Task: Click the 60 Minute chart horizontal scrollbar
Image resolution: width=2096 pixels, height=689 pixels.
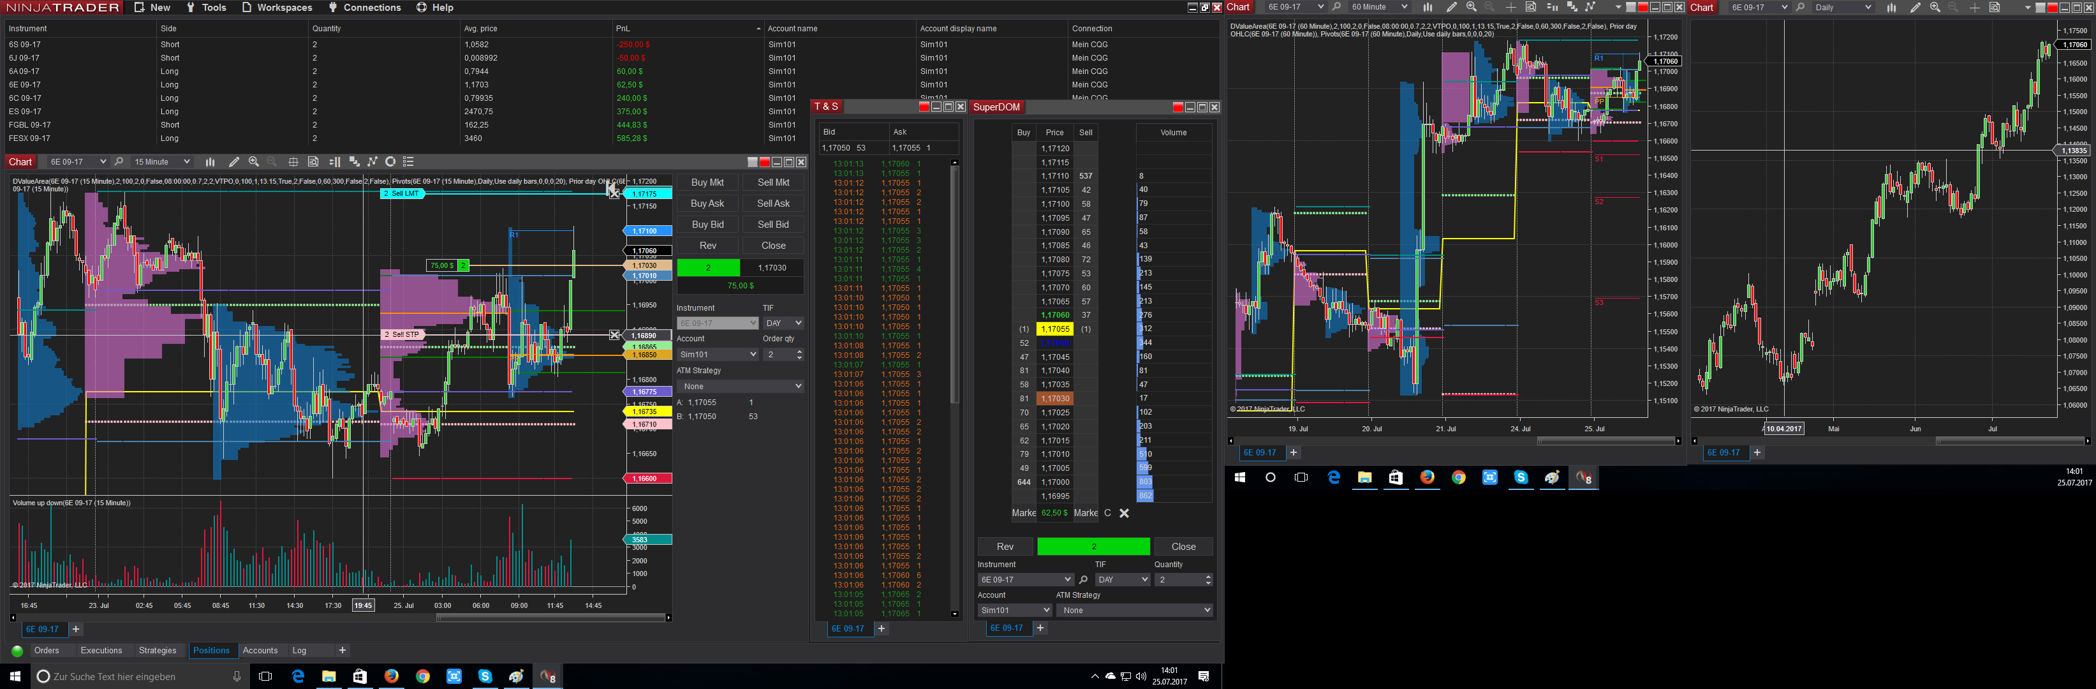Action: (1605, 441)
